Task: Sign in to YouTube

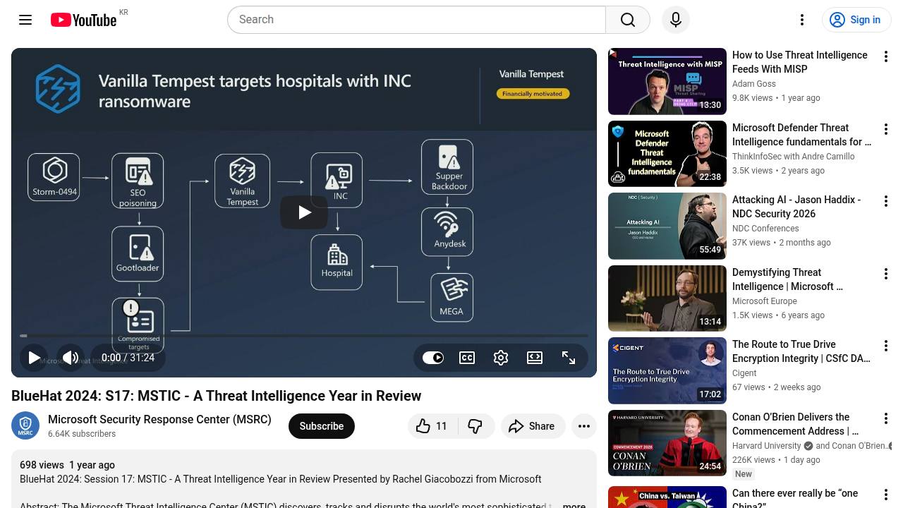Action: (856, 20)
